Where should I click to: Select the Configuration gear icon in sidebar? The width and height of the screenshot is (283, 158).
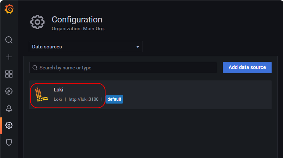9,125
